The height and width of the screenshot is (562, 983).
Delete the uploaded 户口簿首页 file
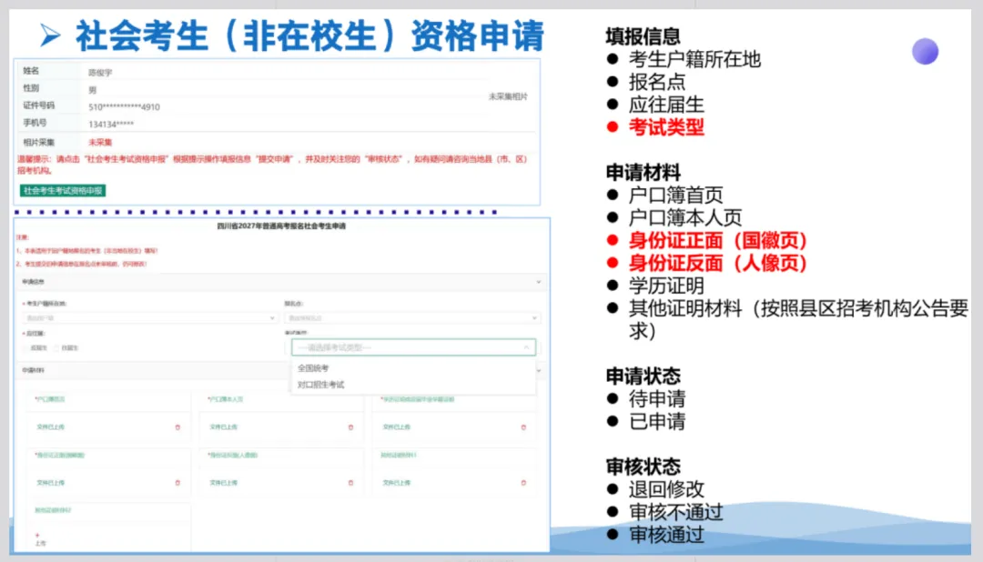(x=177, y=427)
